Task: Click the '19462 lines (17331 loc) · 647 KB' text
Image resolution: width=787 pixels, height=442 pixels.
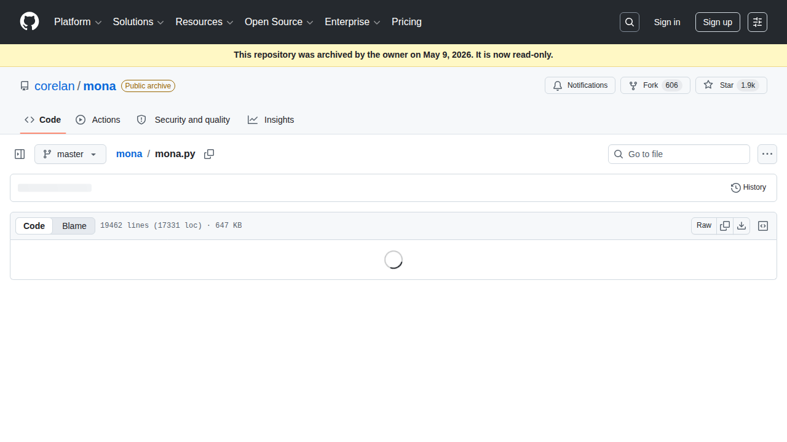Action: (171, 226)
